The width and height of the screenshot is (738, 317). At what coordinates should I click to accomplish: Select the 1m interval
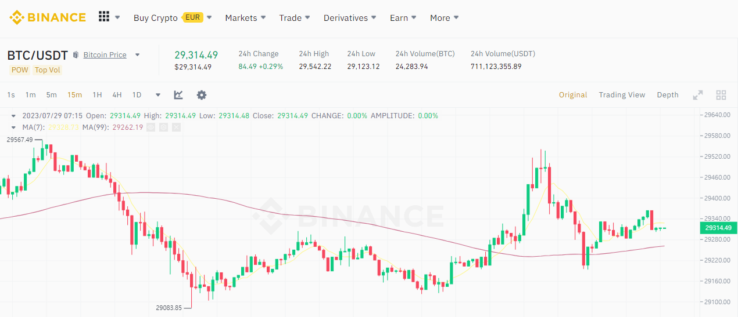tap(30, 95)
